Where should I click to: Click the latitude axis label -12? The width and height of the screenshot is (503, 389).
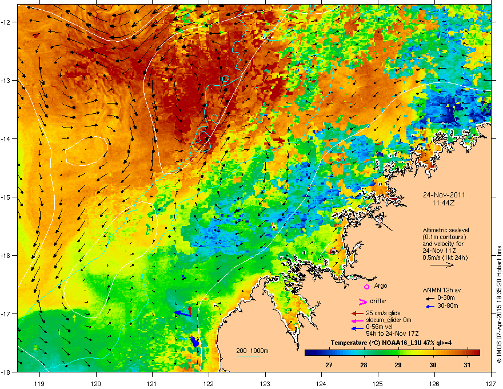6,22
